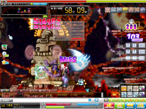Click the WORLD minimap button
Viewport: 146px width, 109px height.
[x=36, y=4]
